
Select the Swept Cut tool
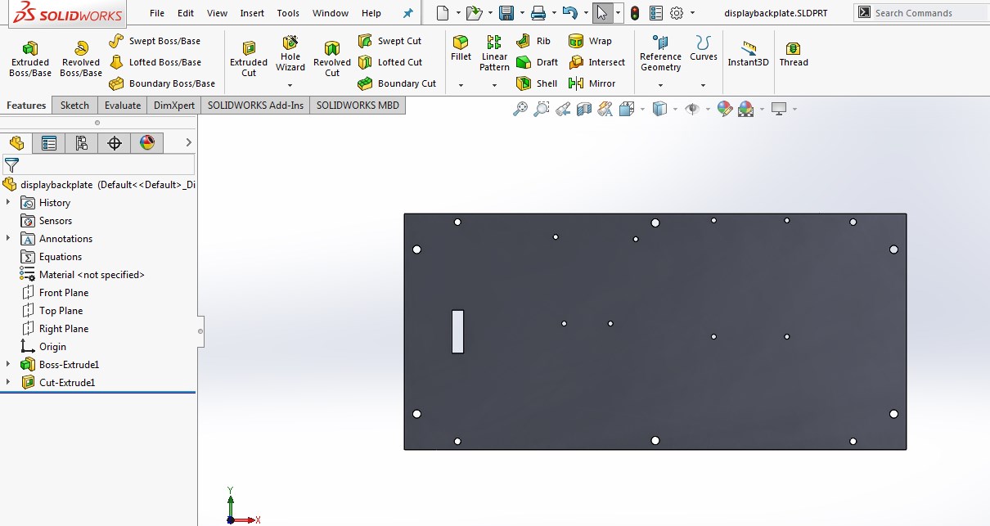point(390,41)
